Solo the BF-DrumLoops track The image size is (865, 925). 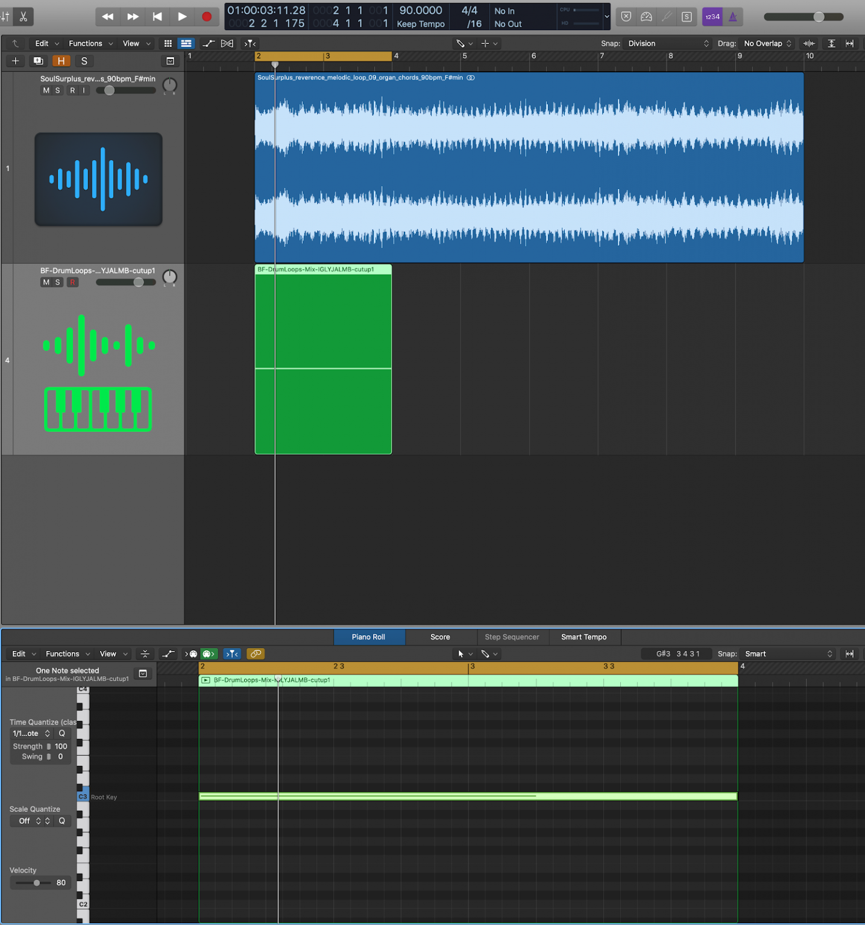coord(58,282)
